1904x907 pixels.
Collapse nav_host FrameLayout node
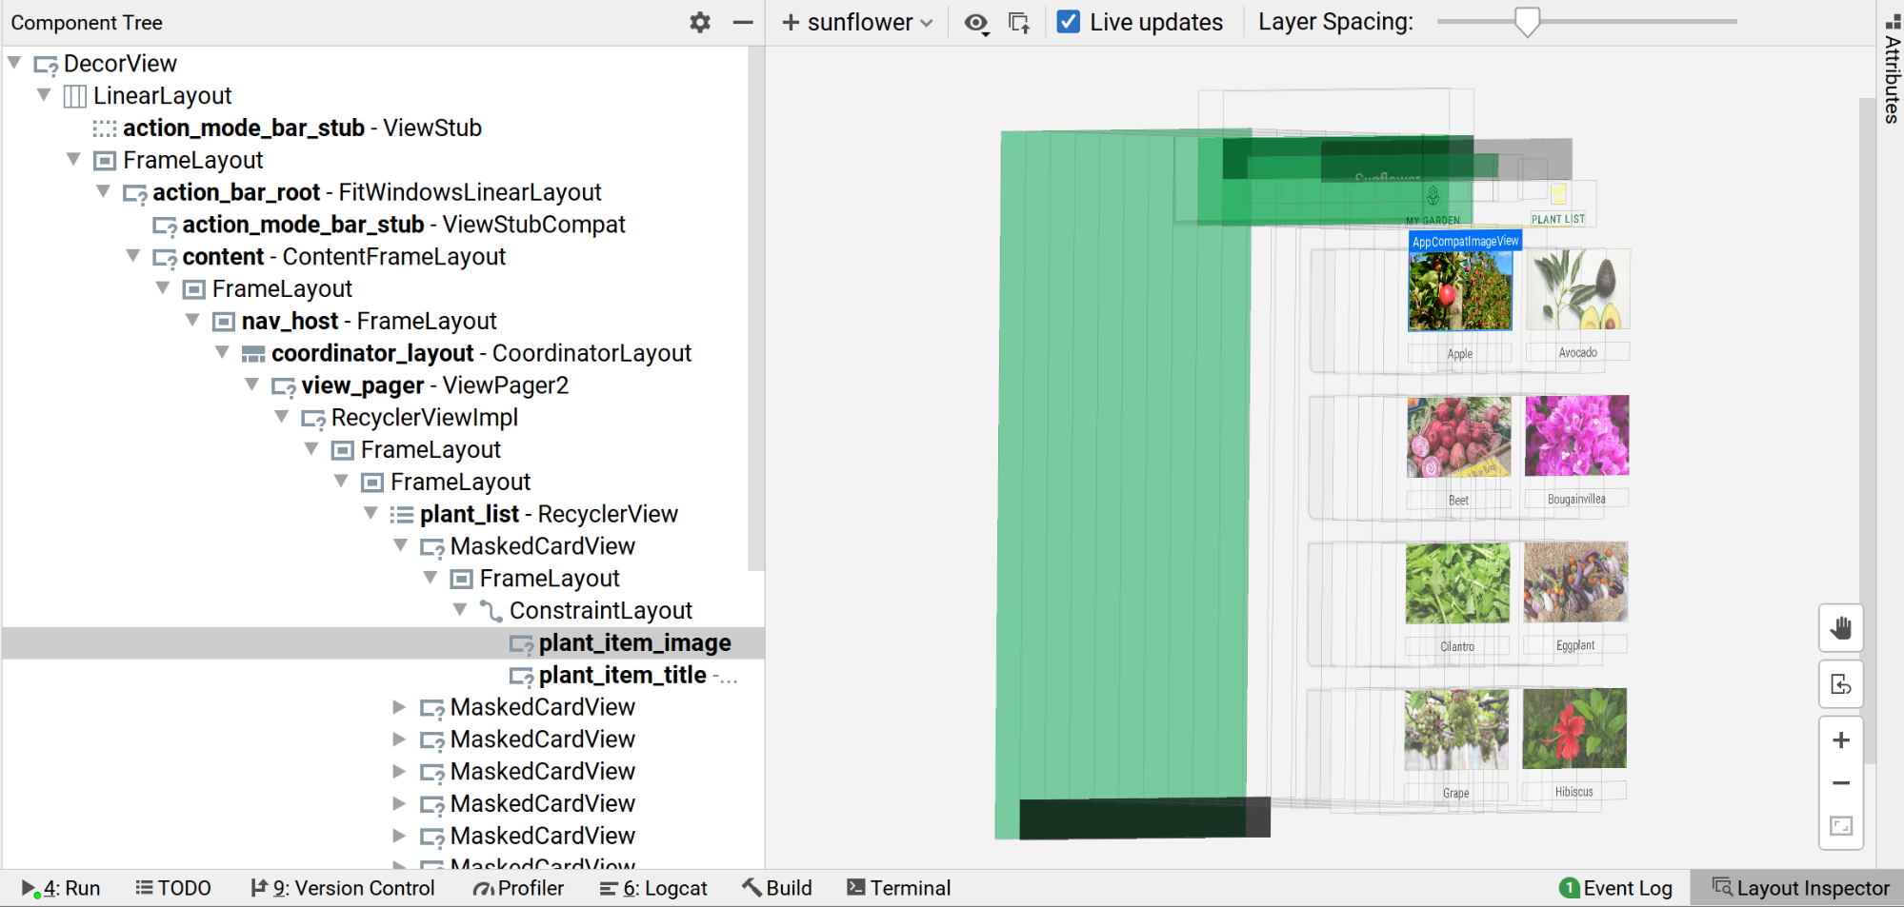click(x=192, y=321)
